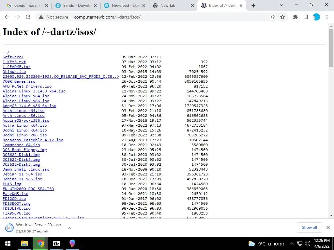Download FD13LIVE.iso
The height and width of the screenshot is (250, 334).
tap(17, 209)
